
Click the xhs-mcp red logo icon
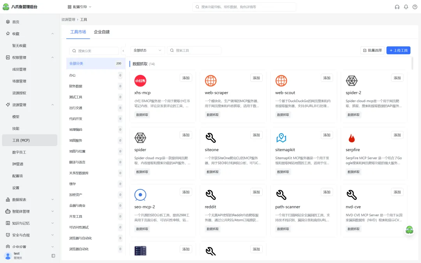click(140, 81)
